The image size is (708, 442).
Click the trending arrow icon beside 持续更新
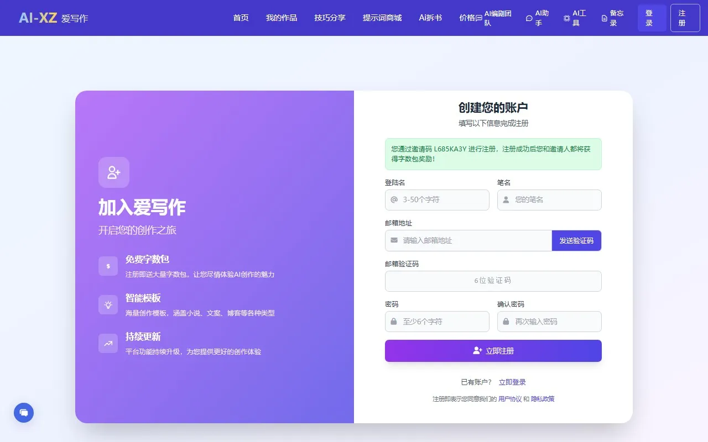point(108,343)
